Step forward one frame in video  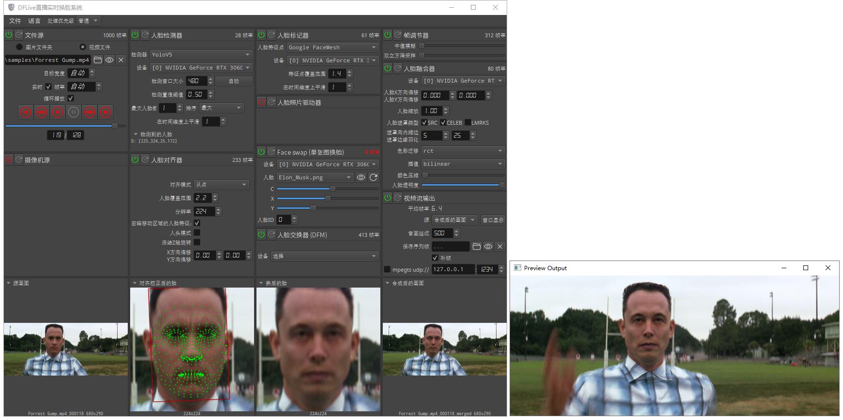pyautogui.click(x=90, y=112)
